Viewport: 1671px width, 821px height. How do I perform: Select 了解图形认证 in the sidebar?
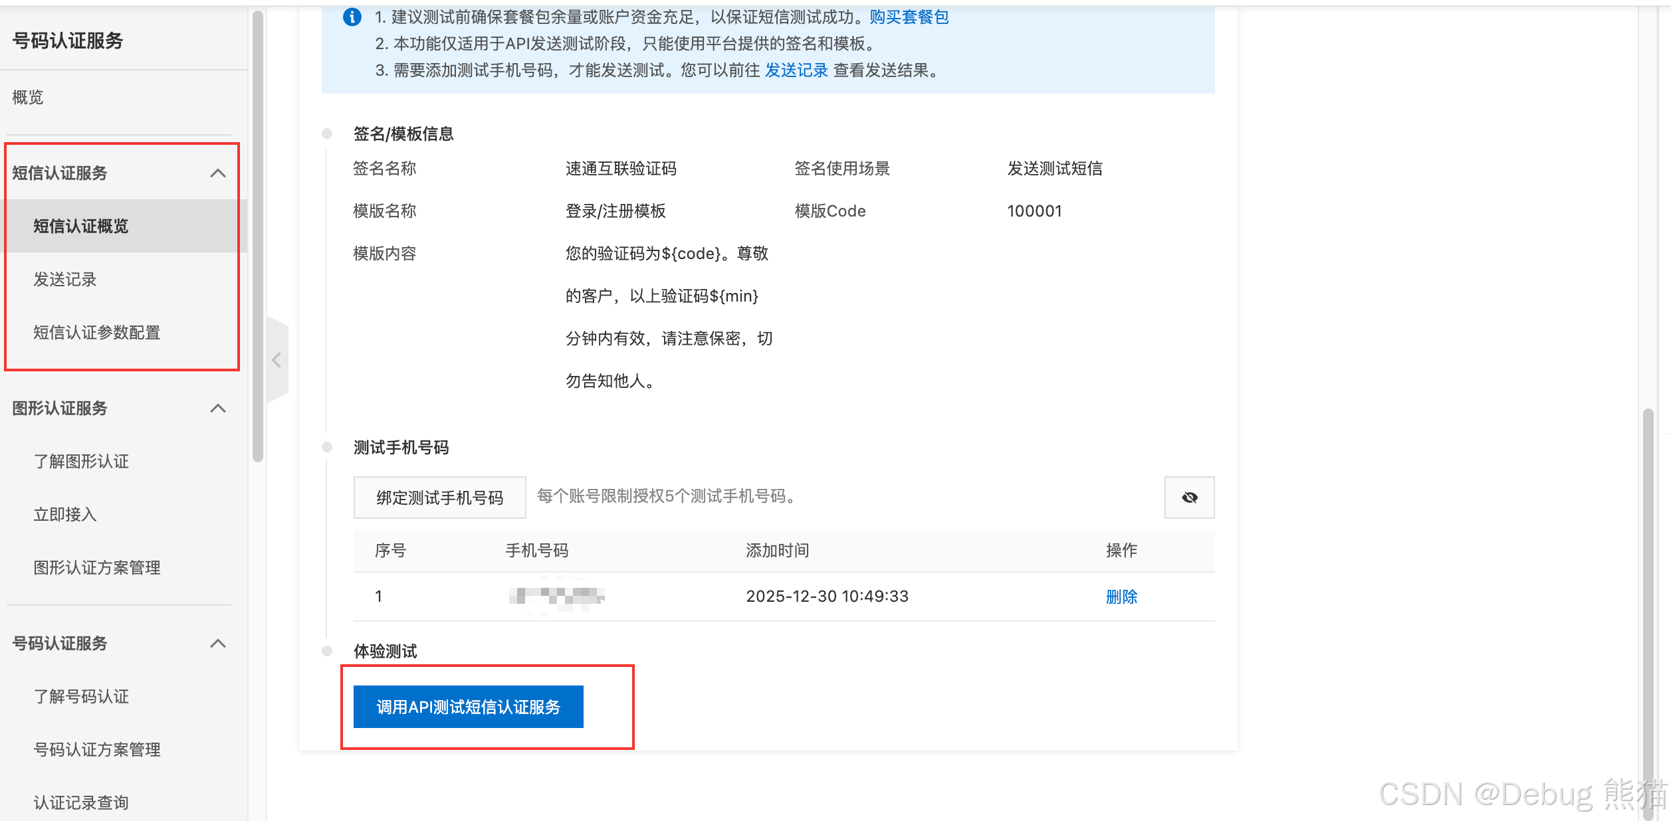[x=80, y=461]
